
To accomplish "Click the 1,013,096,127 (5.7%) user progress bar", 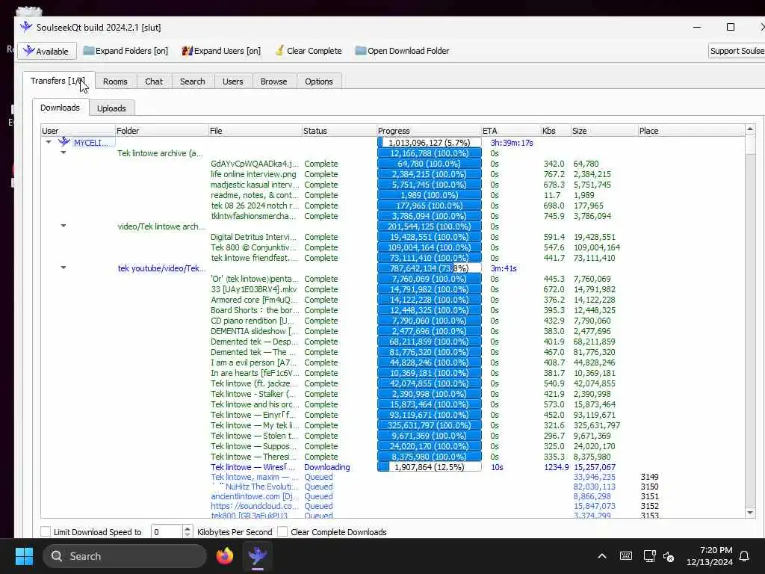I will (430, 143).
